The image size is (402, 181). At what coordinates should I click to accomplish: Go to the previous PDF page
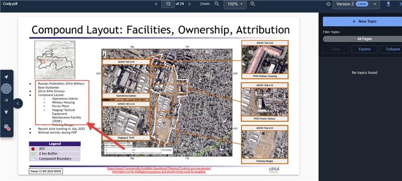pos(156,4)
